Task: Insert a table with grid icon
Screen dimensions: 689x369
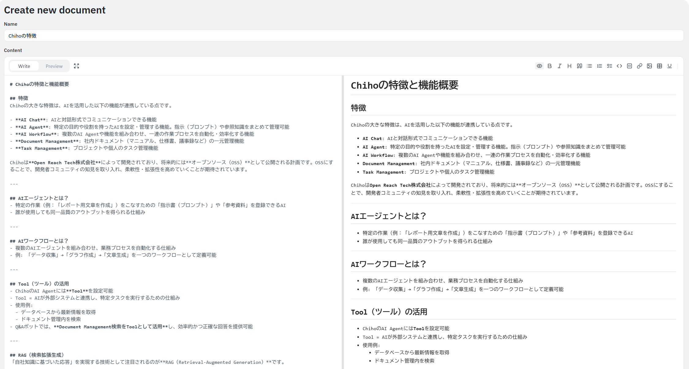Action: click(659, 66)
